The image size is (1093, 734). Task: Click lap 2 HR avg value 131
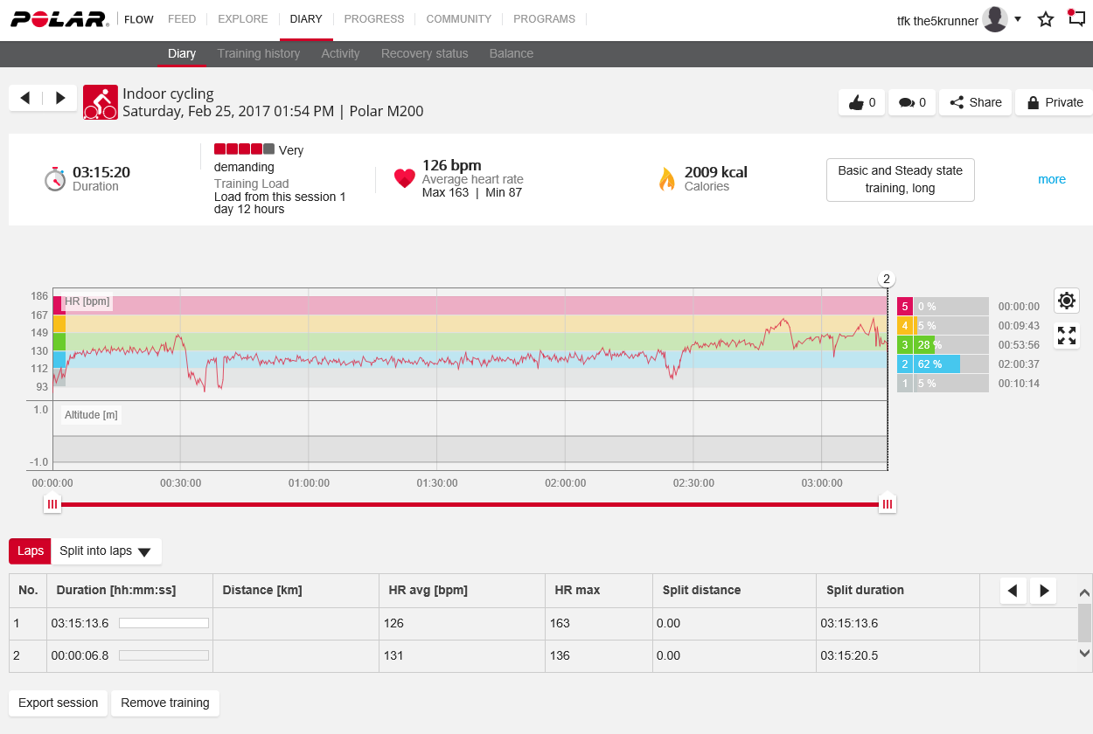(x=393, y=655)
